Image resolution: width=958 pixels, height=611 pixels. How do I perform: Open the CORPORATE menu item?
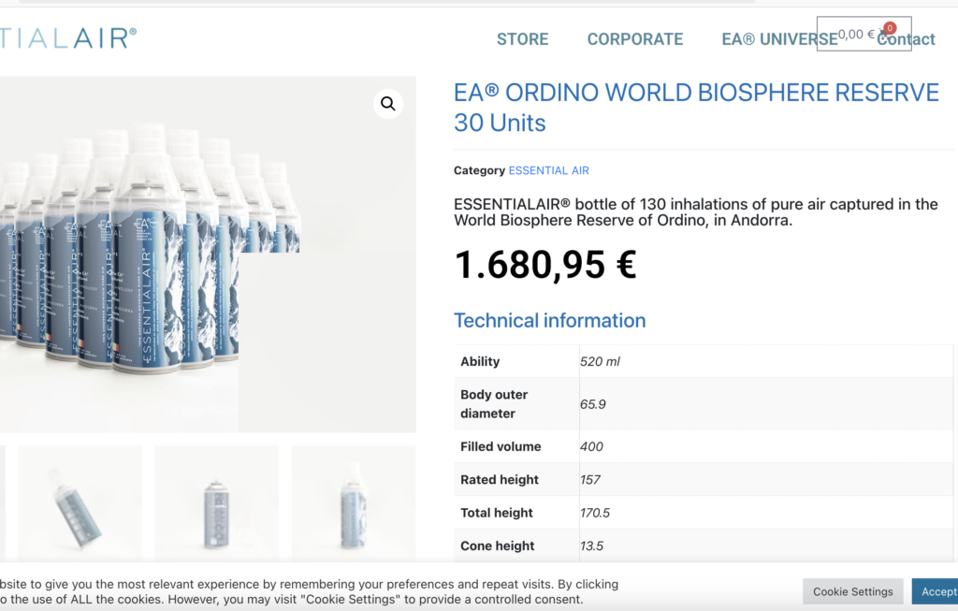pos(635,39)
